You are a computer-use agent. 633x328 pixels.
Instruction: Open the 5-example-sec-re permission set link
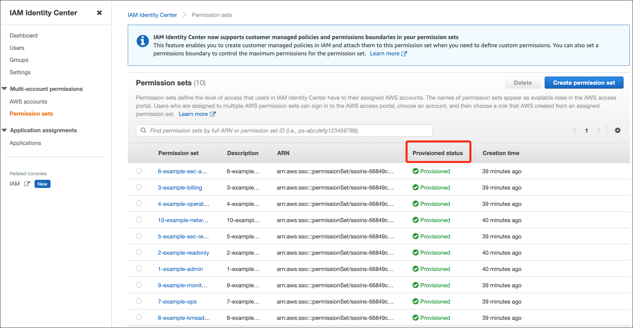[183, 236]
